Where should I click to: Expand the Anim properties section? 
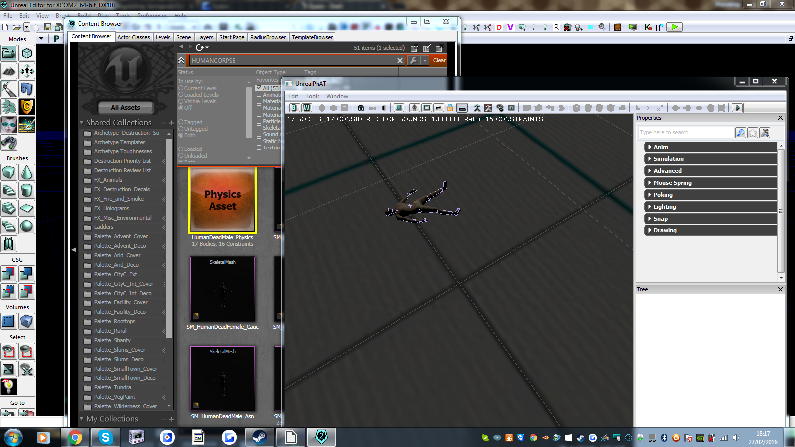(710, 147)
